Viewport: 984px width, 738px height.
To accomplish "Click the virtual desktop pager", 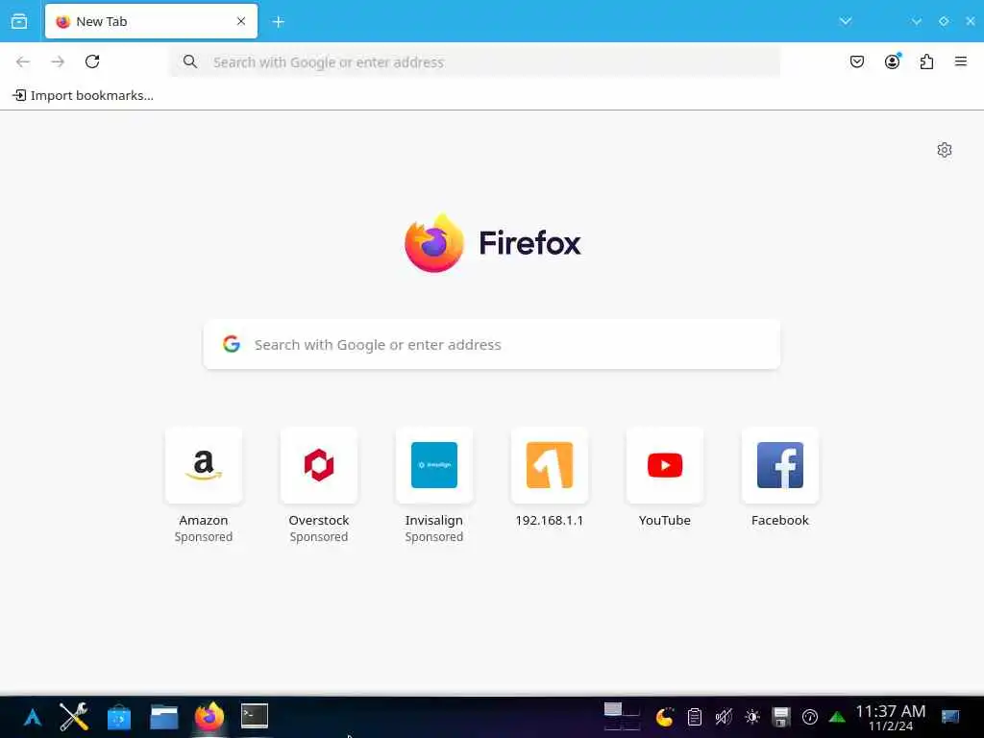I will [622, 717].
